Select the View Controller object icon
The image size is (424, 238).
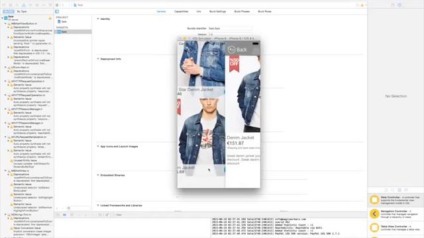point(374,200)
